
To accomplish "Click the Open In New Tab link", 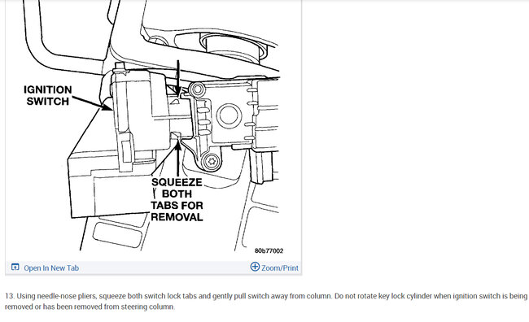I will (51, 268).
